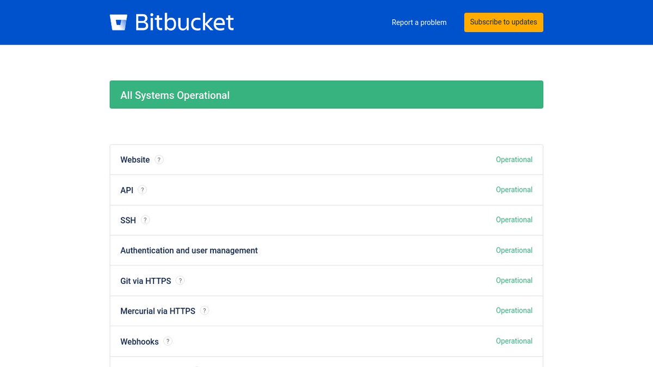Click the All Systems Operational banner

(326, 95)
